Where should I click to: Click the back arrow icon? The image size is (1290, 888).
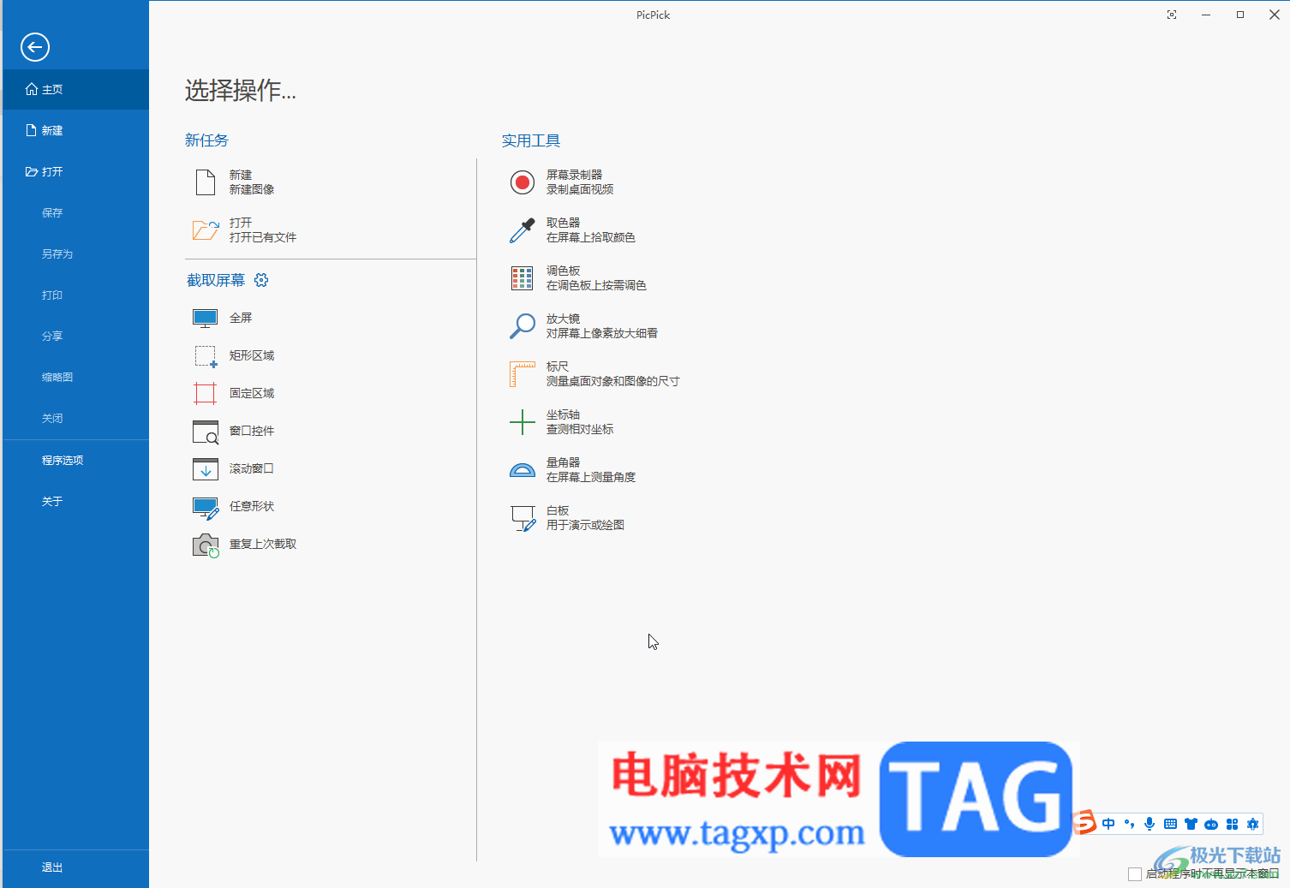pos(35,47)
